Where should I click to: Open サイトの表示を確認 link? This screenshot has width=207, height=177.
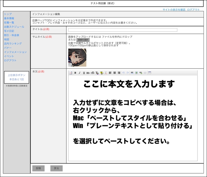174,9
